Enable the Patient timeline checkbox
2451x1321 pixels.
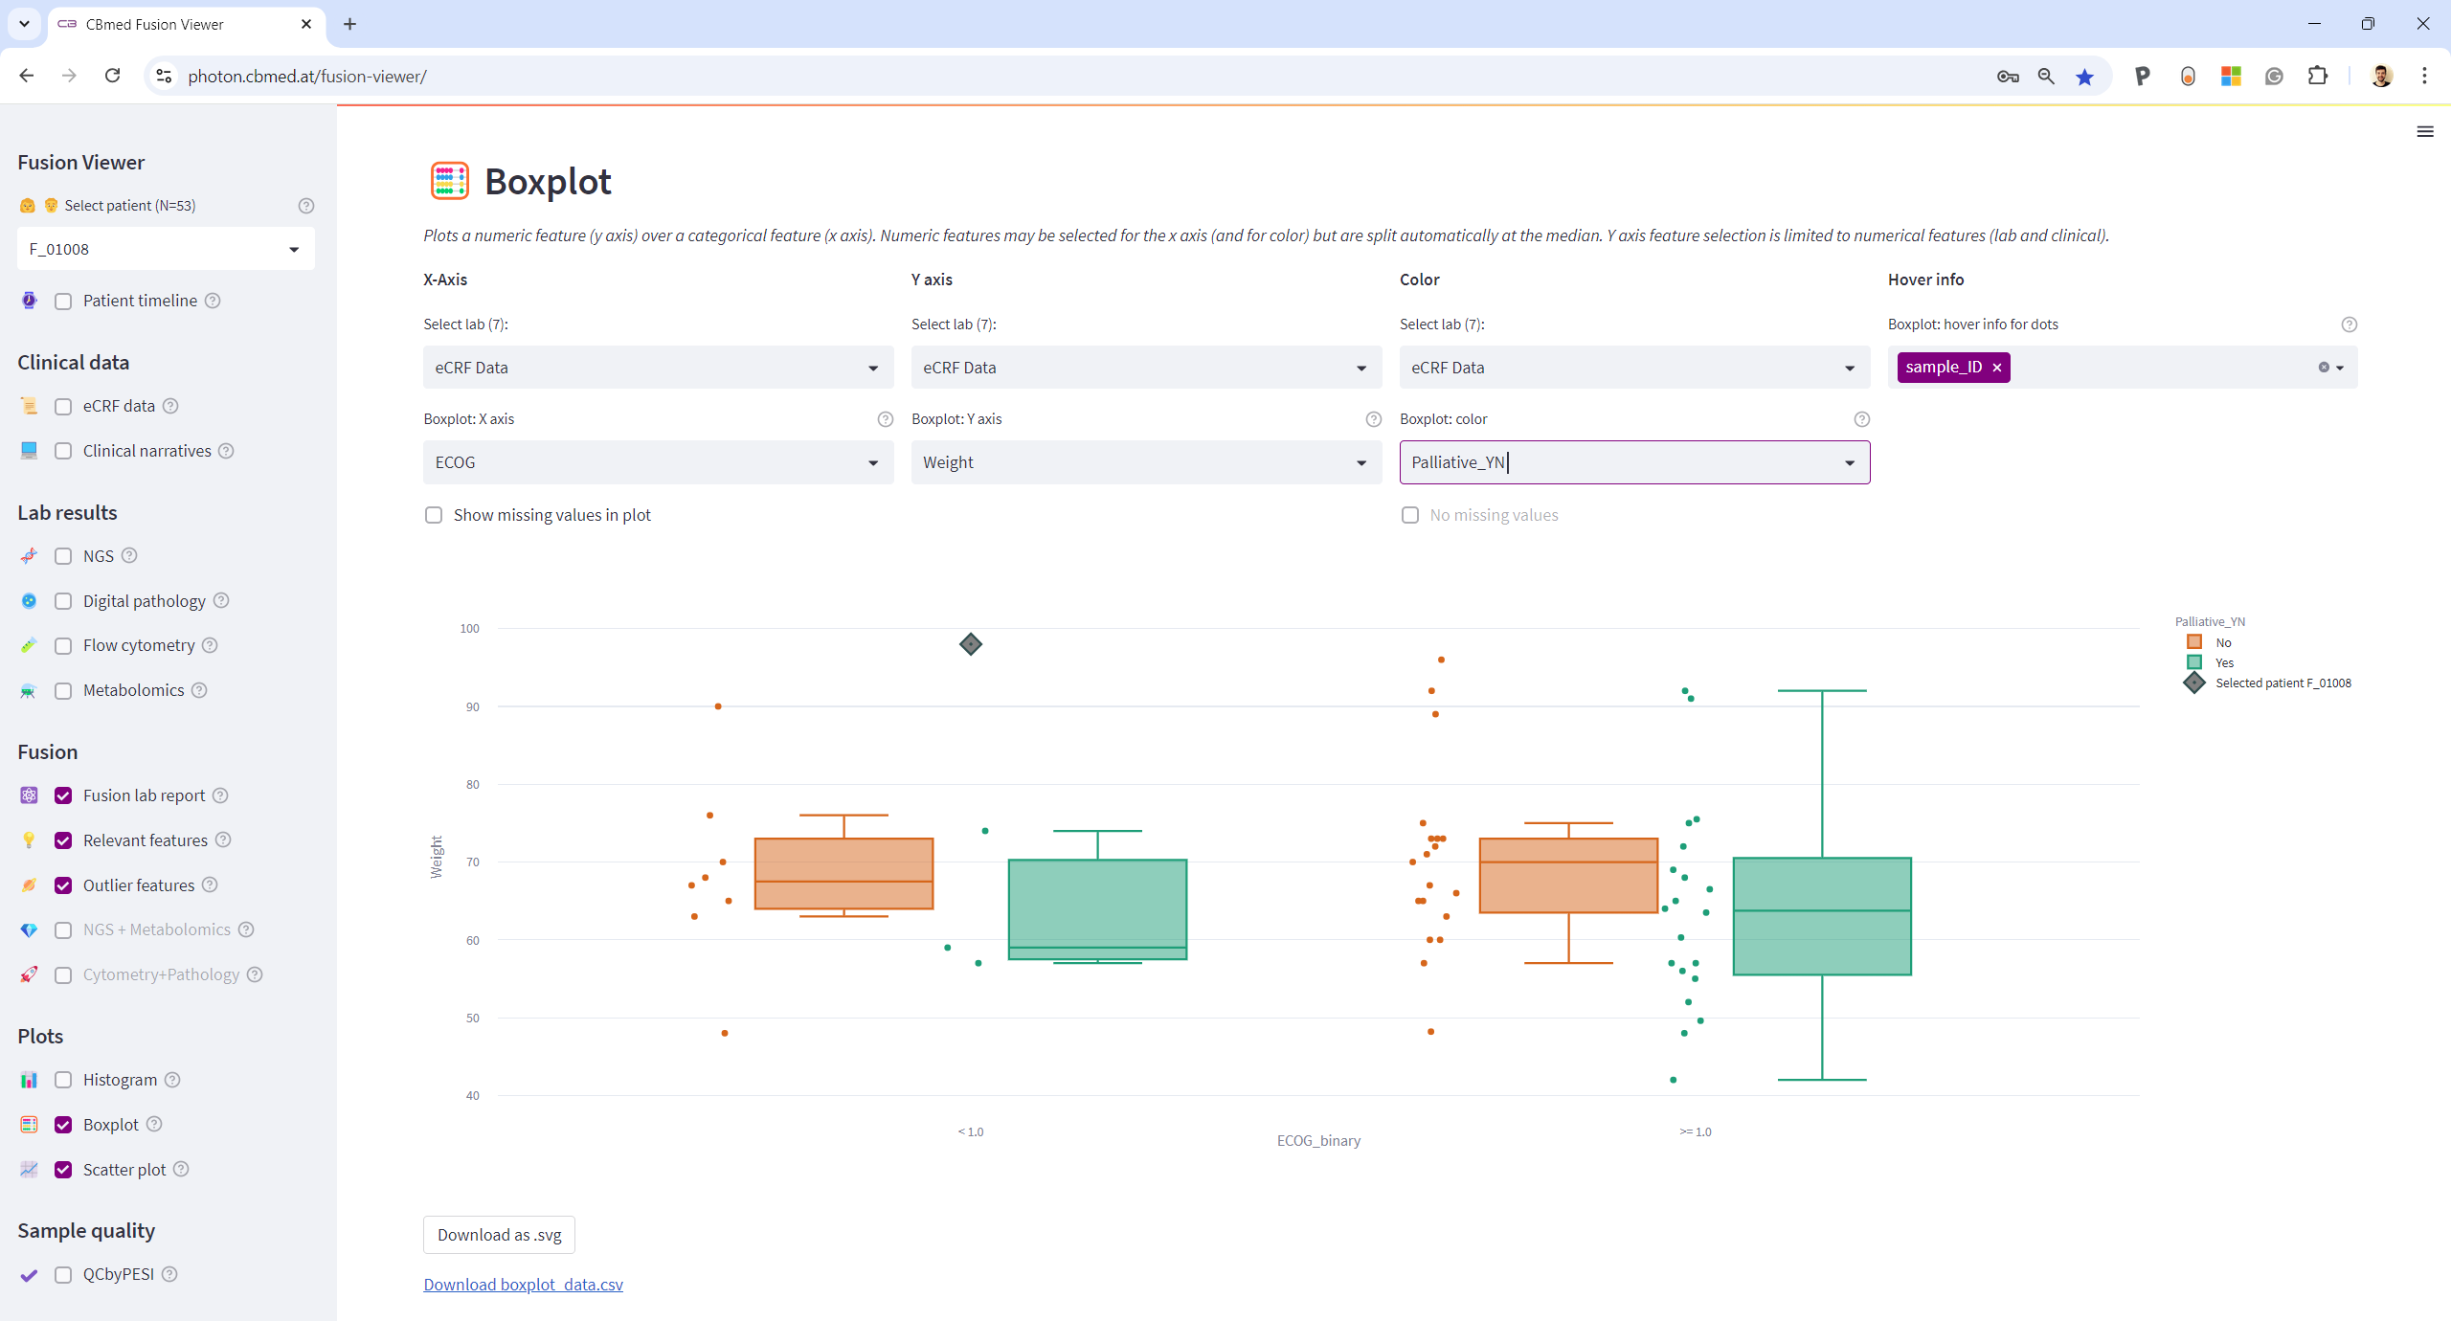click(x=63, y=301)
